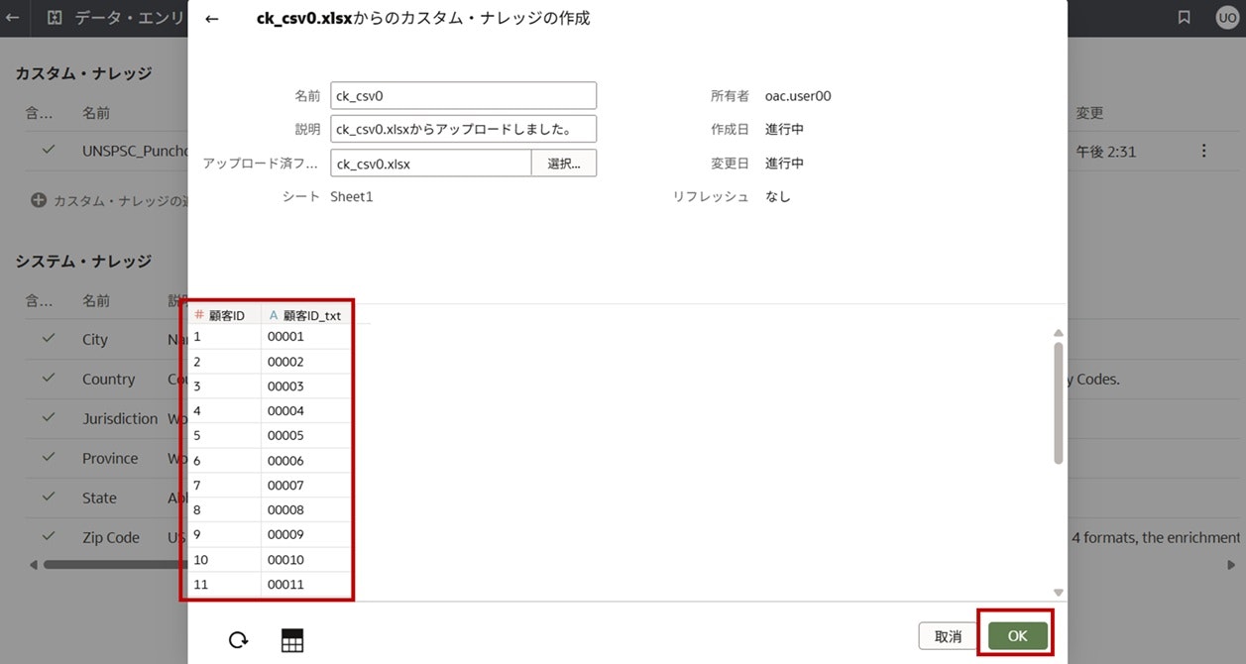Edit the 名前 field containing ck_csv0

(x=464, y=96)
